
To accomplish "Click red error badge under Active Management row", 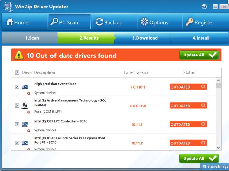I will pos(29,112).
